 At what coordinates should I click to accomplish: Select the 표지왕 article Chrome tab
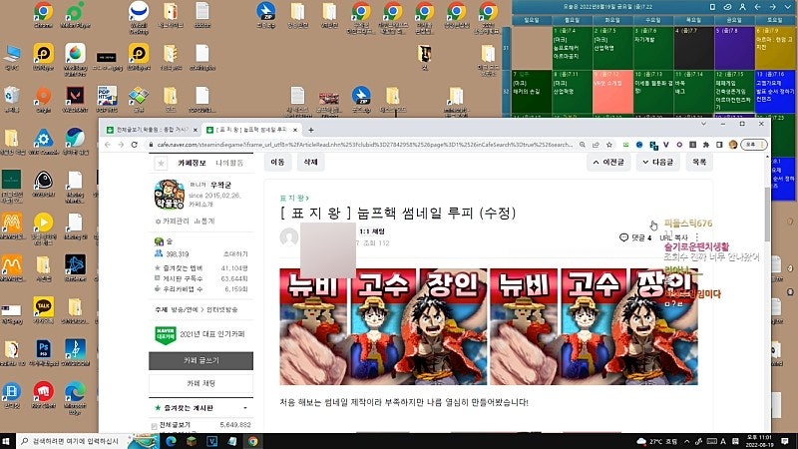pos(252,130)
